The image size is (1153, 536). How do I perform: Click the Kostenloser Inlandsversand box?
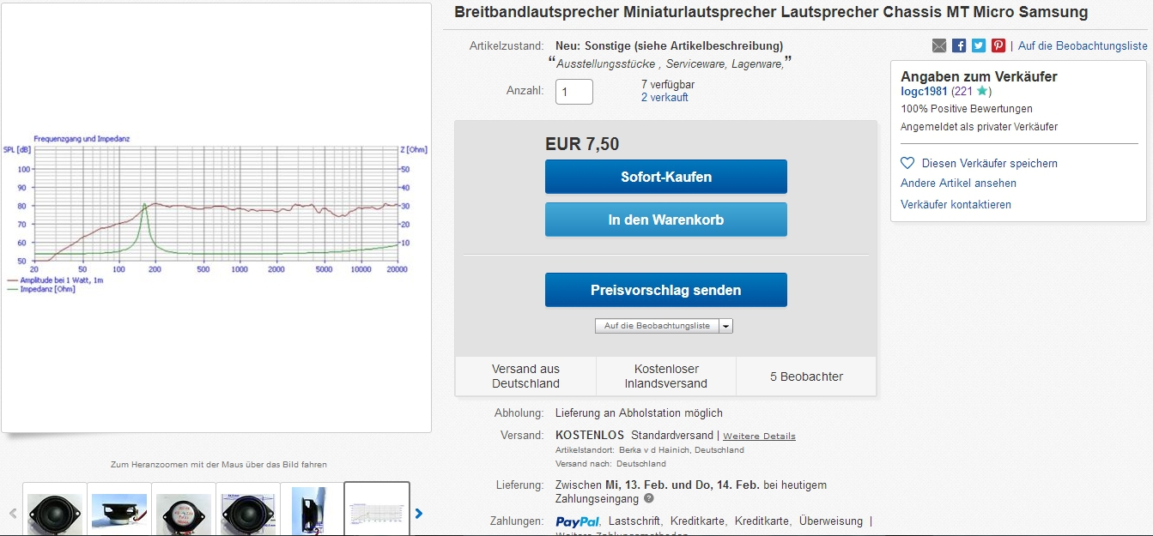666,376
